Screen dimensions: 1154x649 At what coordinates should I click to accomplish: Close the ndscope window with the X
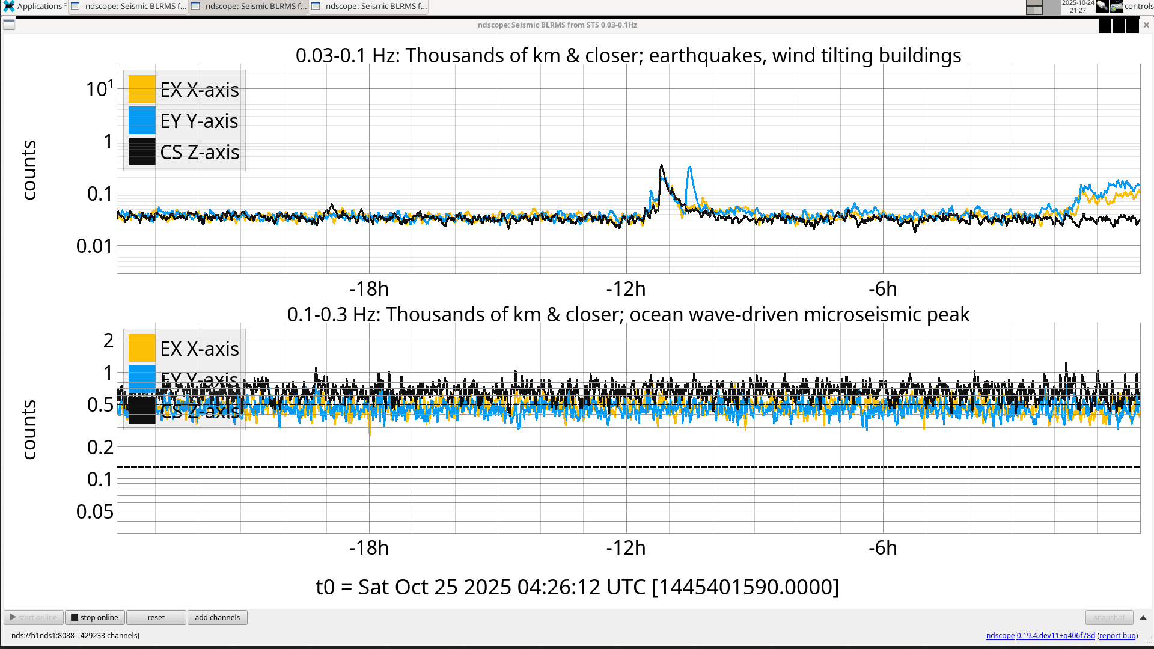click(1146, 25)
